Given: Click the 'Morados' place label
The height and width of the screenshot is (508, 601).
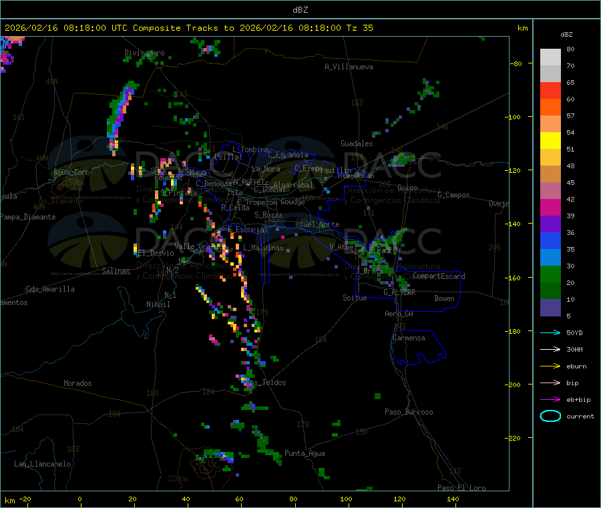Looking at the screenshot, I should point(77,383).
